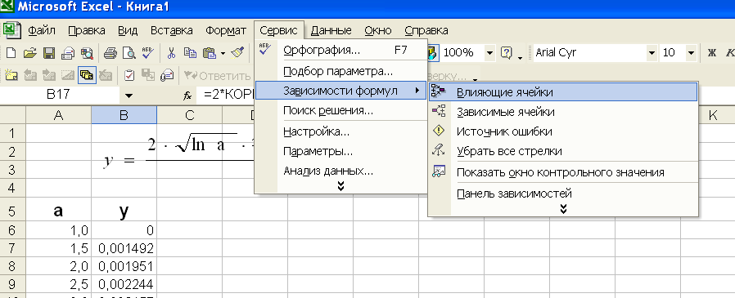
Task: Choose Орфография... from Сервис menu
Action: (x=340, y=51)
